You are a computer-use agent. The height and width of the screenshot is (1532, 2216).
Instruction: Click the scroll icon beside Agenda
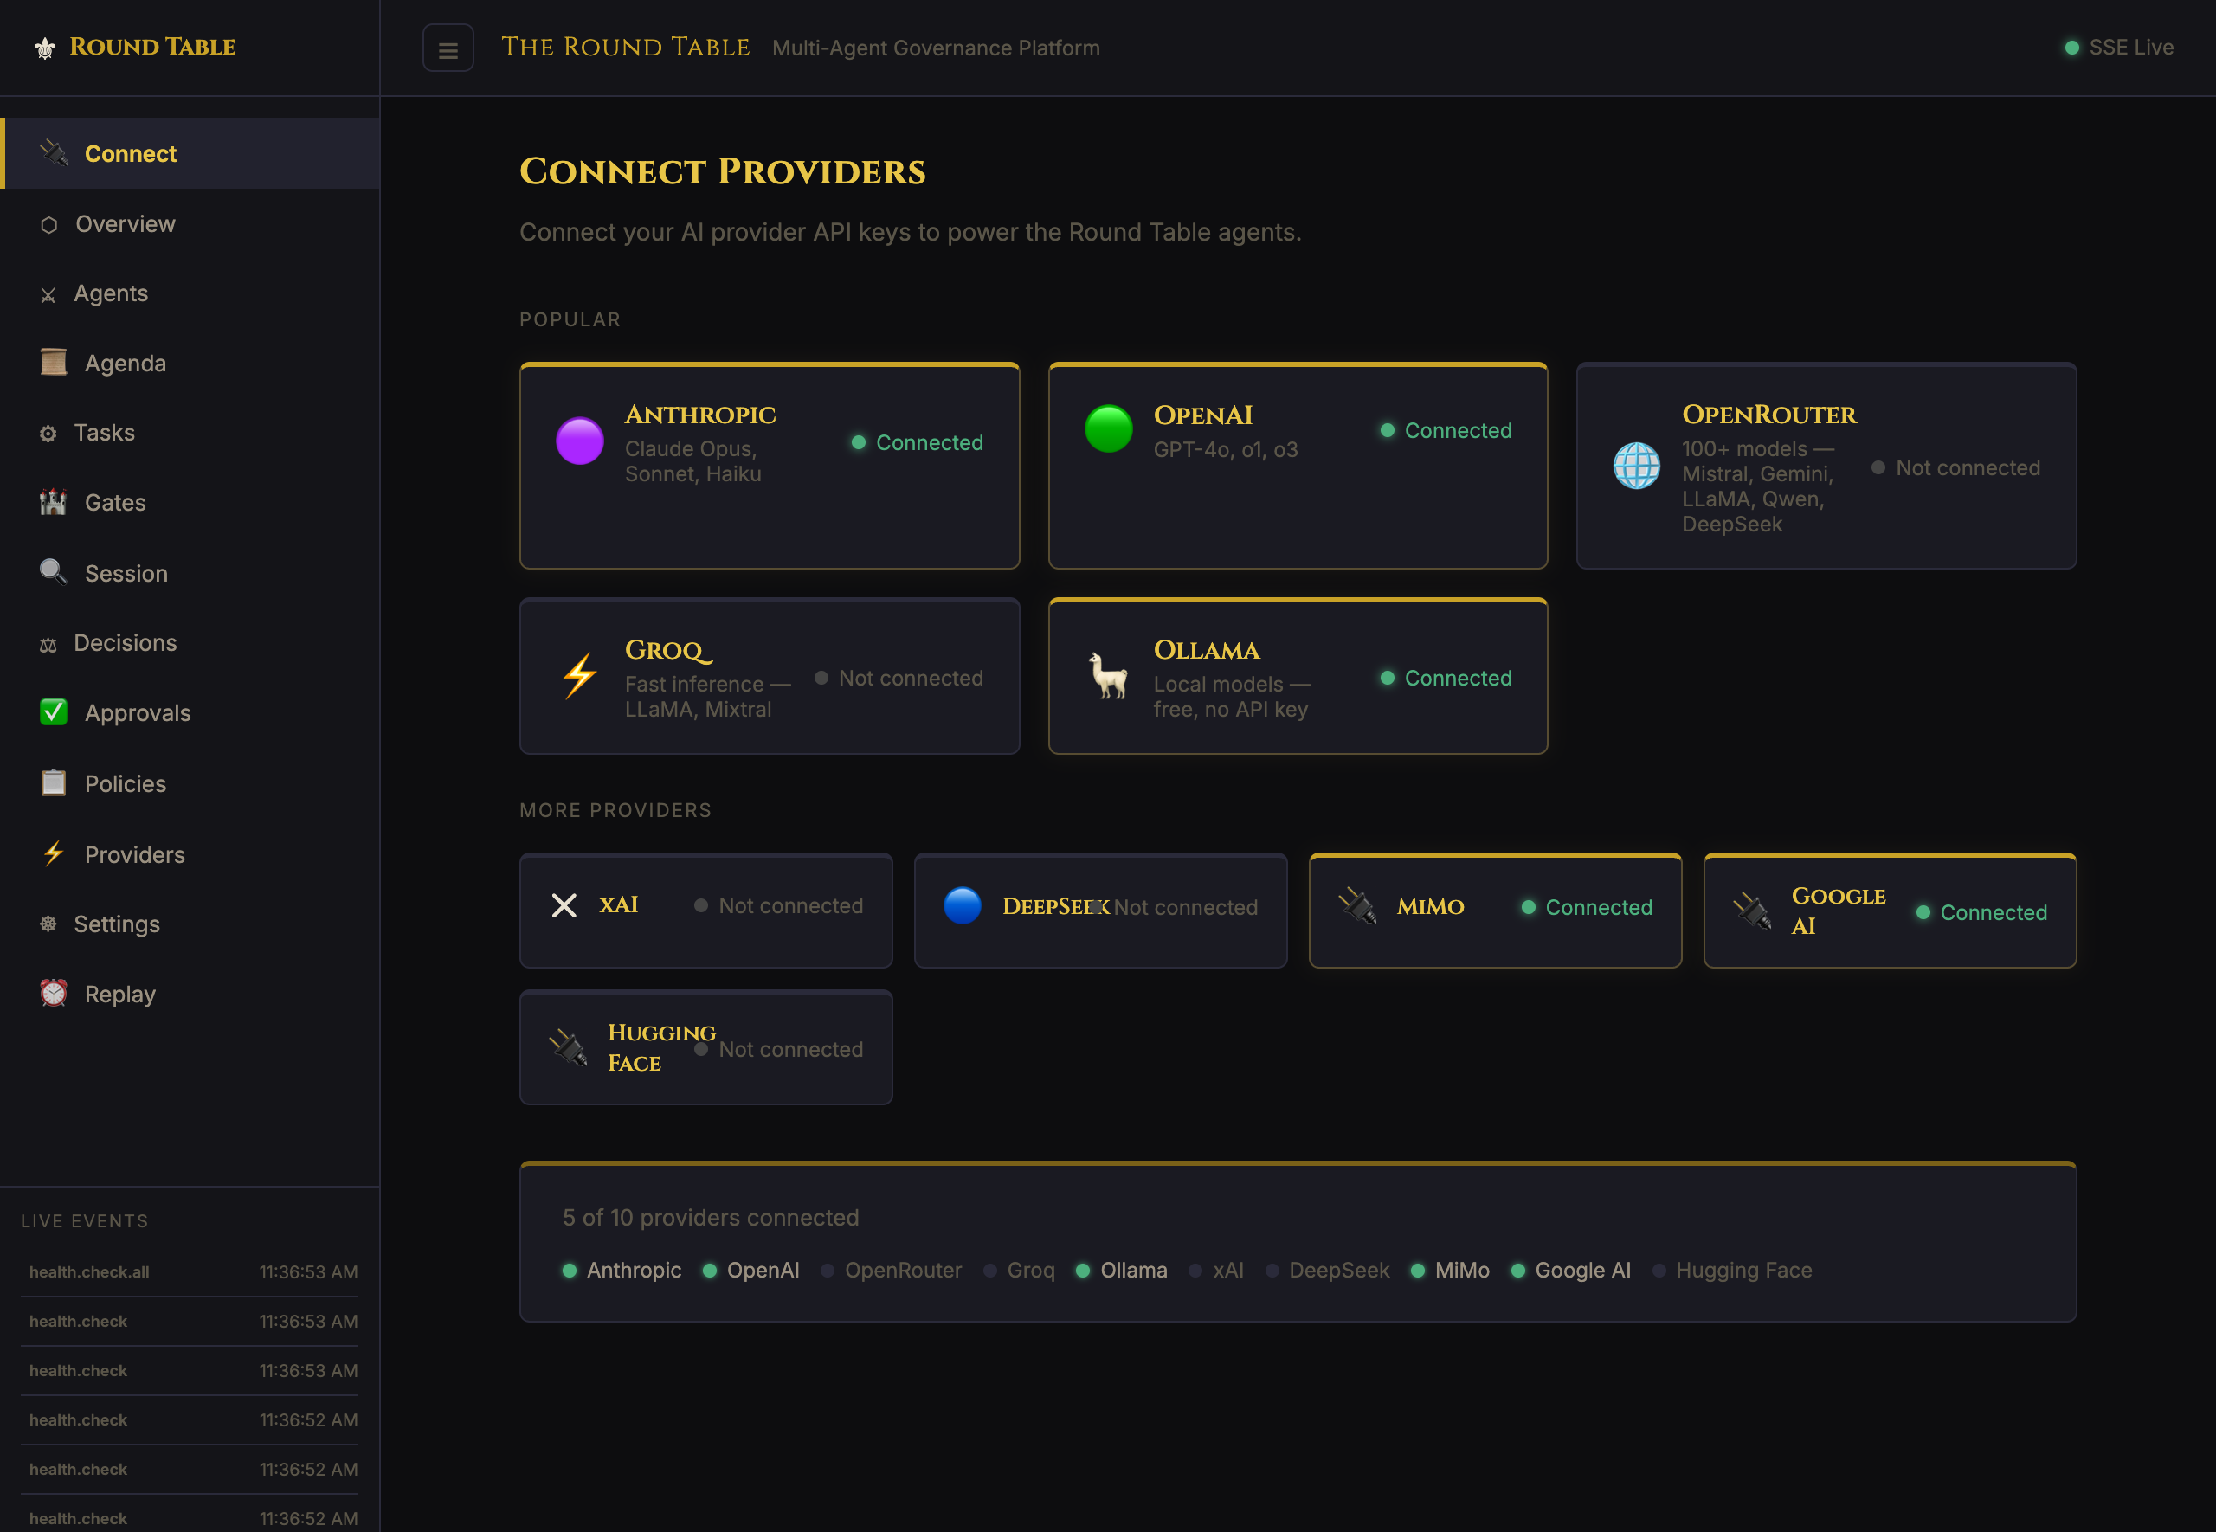coord(54,362)
